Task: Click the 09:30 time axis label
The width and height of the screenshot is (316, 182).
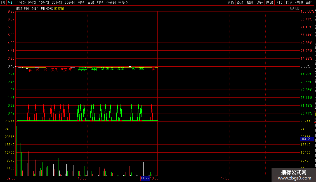Action: pos(11,178)
